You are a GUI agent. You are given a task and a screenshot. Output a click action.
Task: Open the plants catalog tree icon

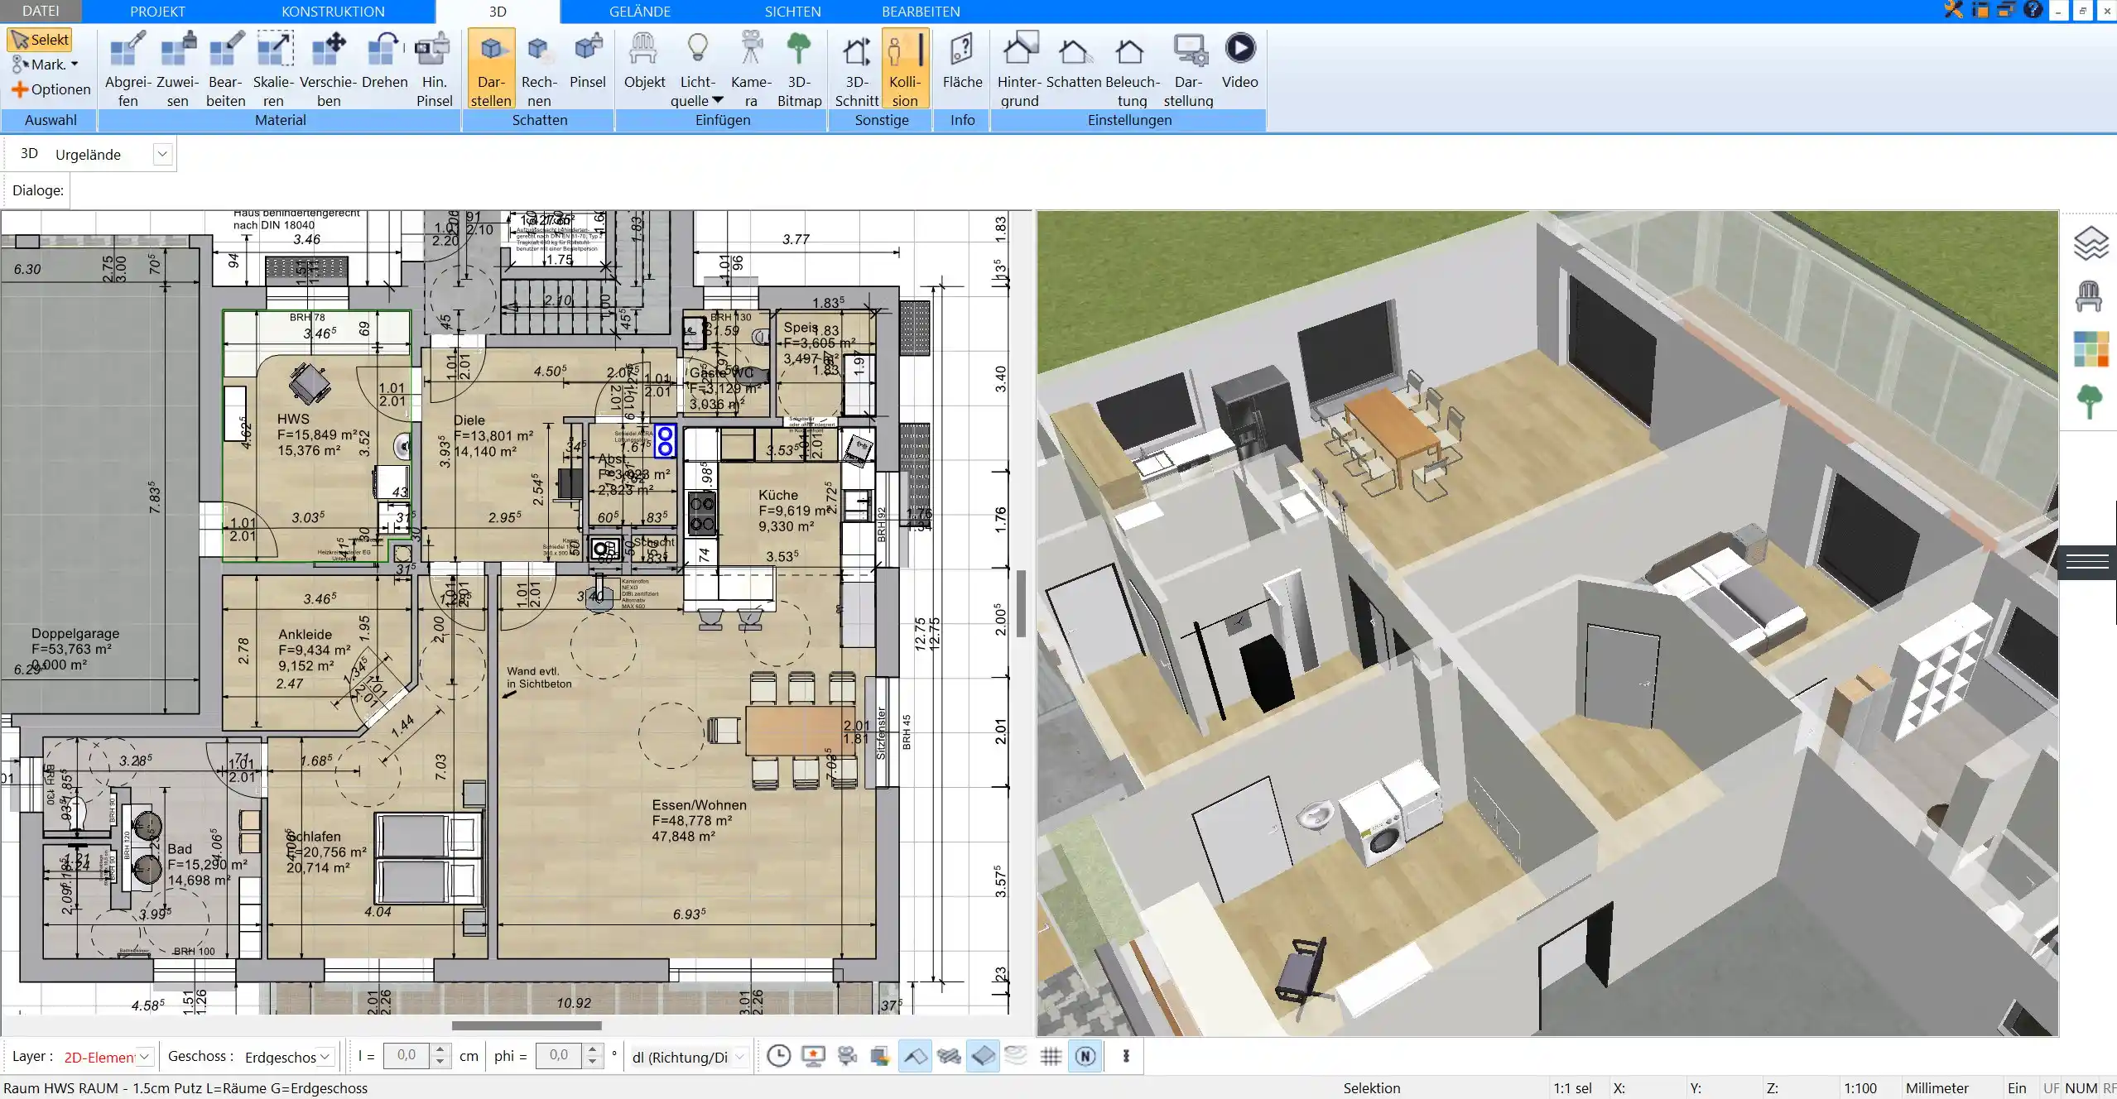[2090, 402]
